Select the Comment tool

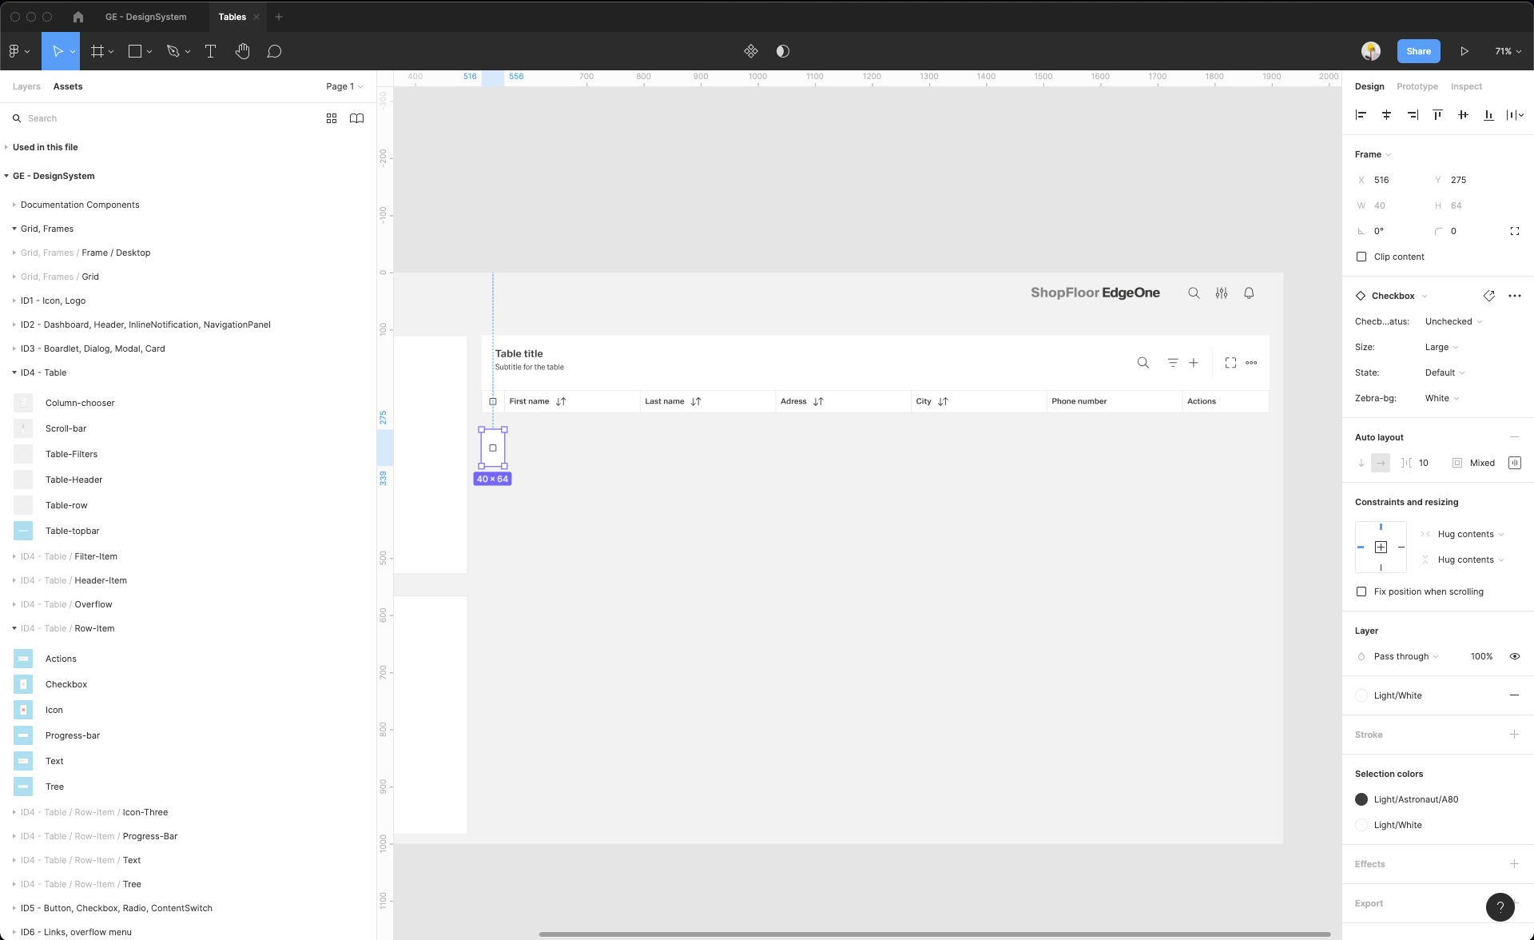point(274,51)
